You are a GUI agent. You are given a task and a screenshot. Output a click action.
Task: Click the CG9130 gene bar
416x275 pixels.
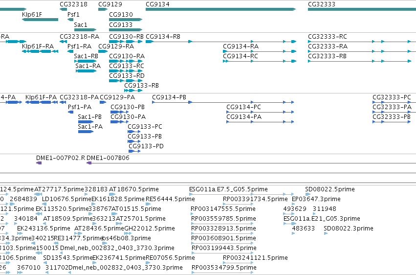[x=126, y=20]
